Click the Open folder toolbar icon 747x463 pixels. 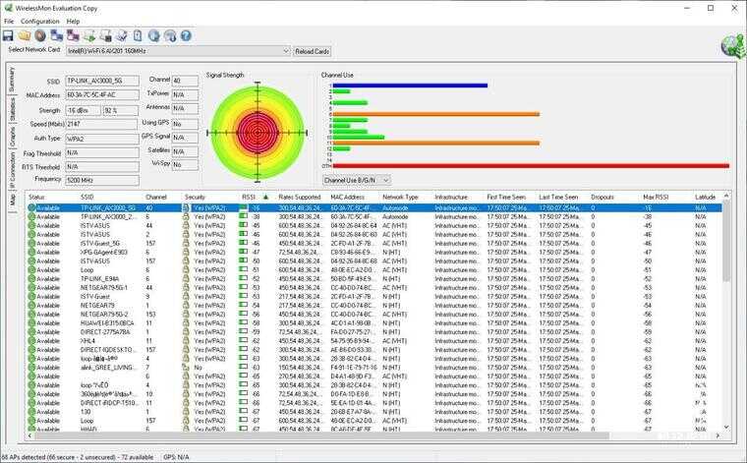(x=24, y=35)
